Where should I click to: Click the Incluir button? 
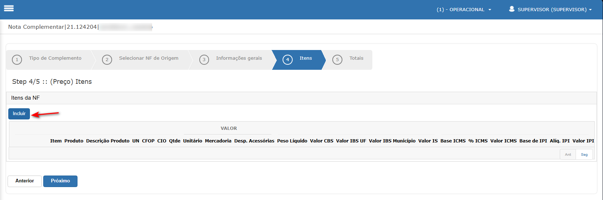coord(19,114)
